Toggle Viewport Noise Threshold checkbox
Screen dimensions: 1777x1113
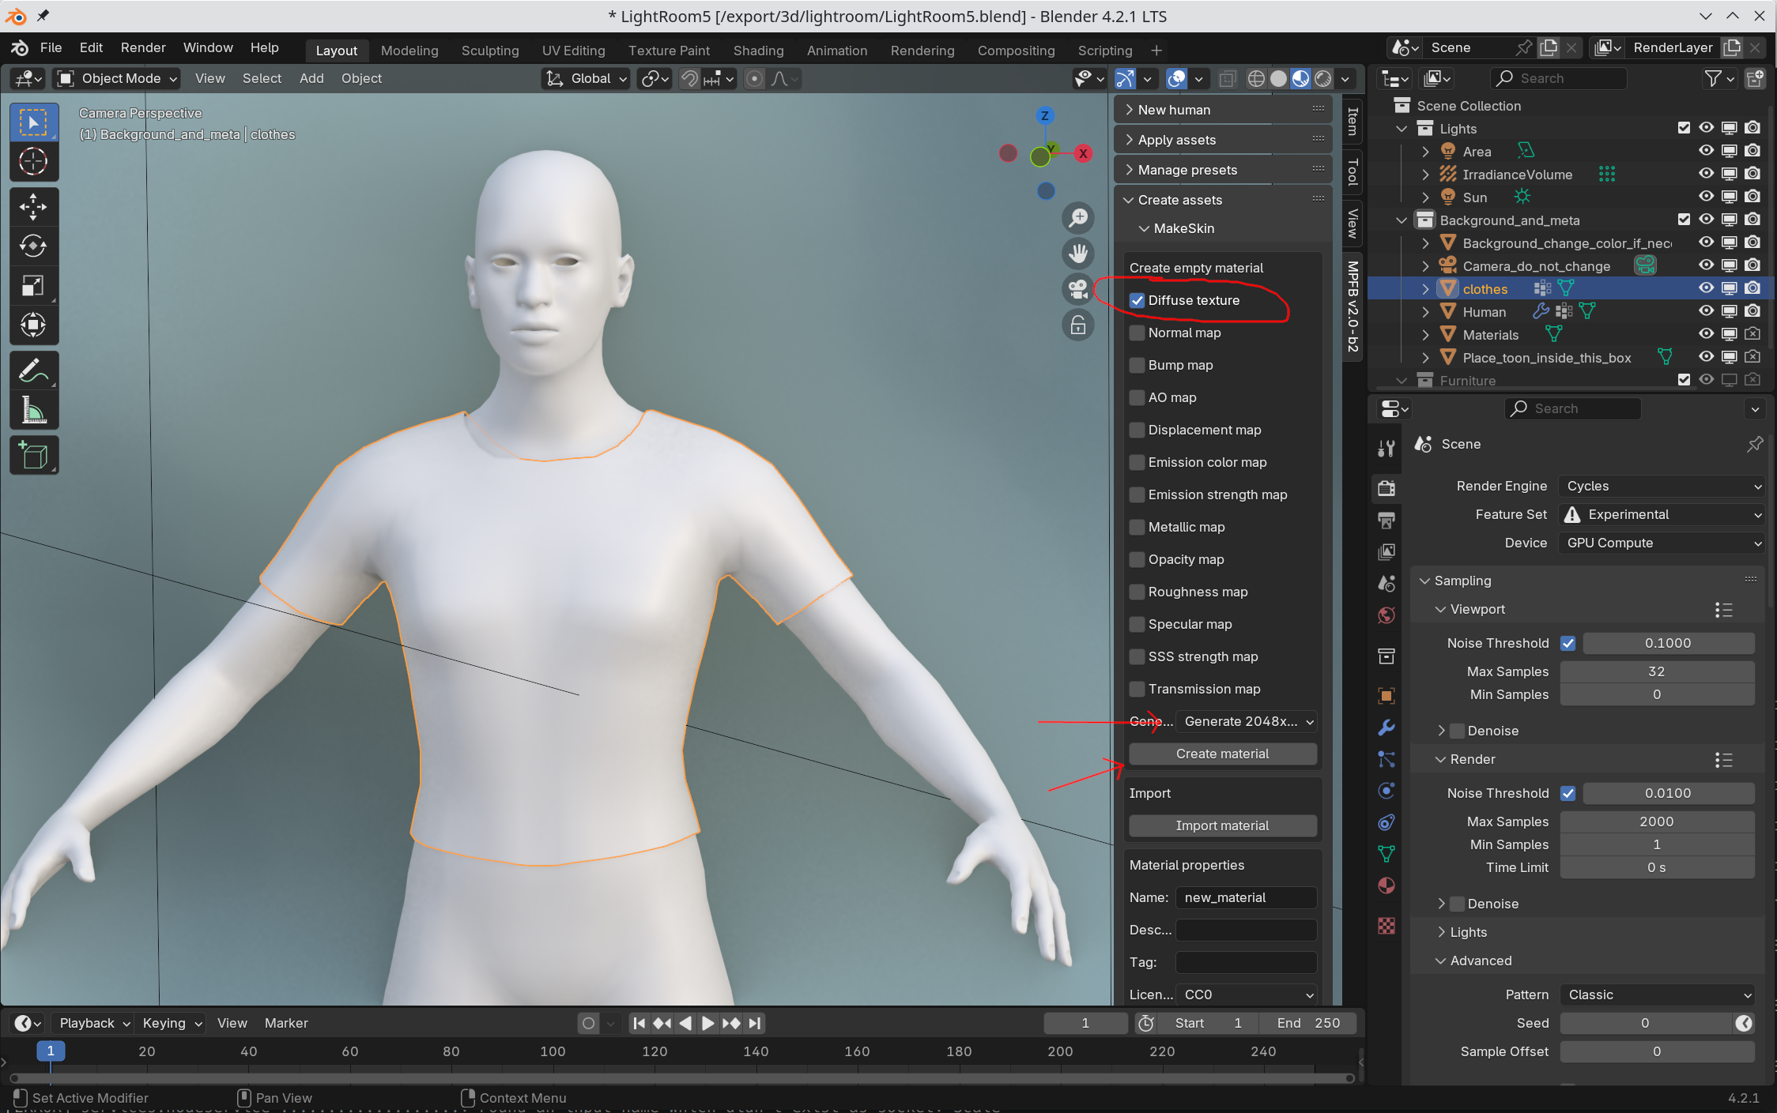1568,643
